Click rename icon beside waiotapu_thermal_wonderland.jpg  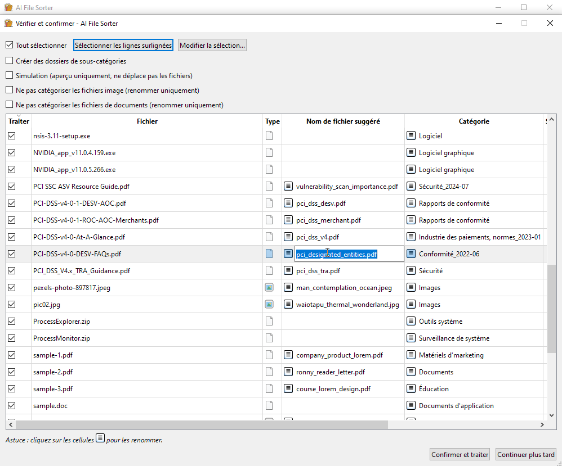pyautogui.click(x=288, y=305)
